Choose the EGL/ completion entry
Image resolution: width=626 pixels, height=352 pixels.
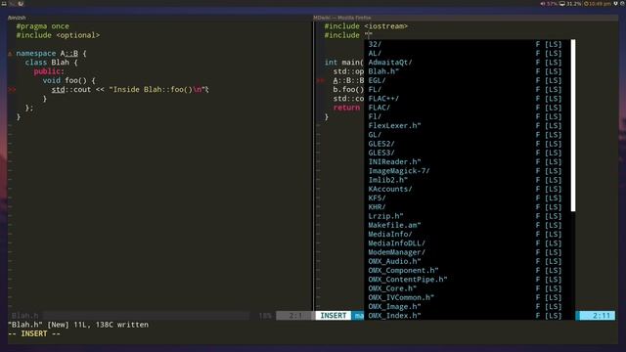point(468,80)
